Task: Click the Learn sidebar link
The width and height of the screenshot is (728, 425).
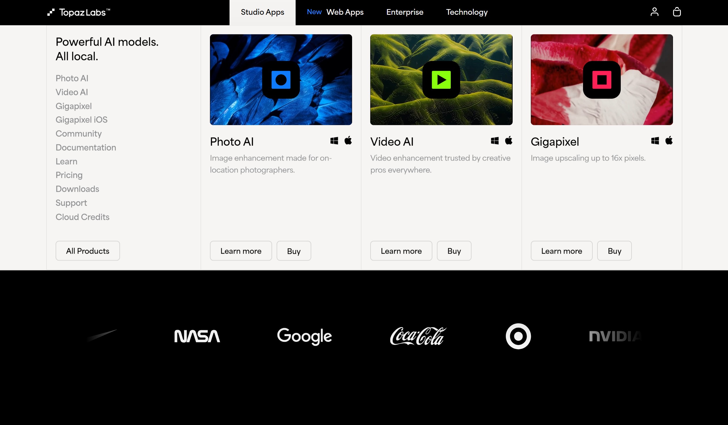Action: coord(66,161)
